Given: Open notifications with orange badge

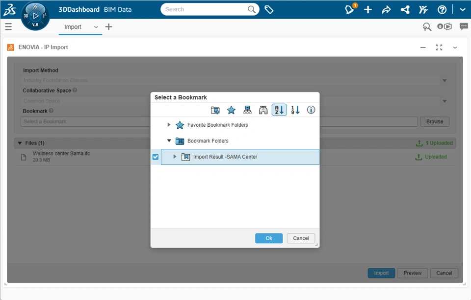Looking at the screenshot, I should tap(350, 9).
